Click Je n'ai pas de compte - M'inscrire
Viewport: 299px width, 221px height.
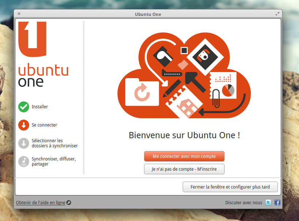tap(184, 169)
